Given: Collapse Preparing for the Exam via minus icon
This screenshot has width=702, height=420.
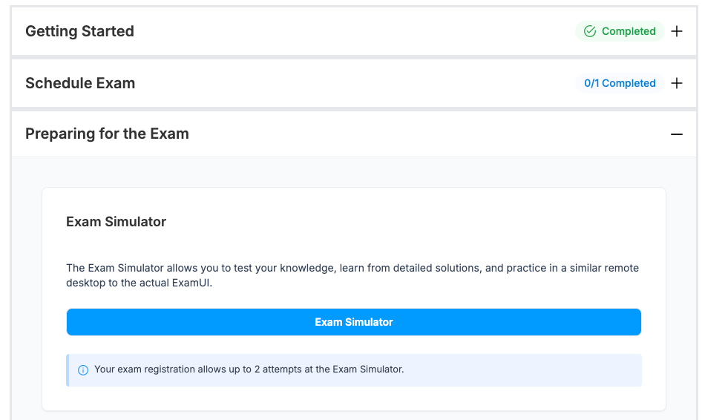Looking at the screenshot, I should [x=676, y=134].
